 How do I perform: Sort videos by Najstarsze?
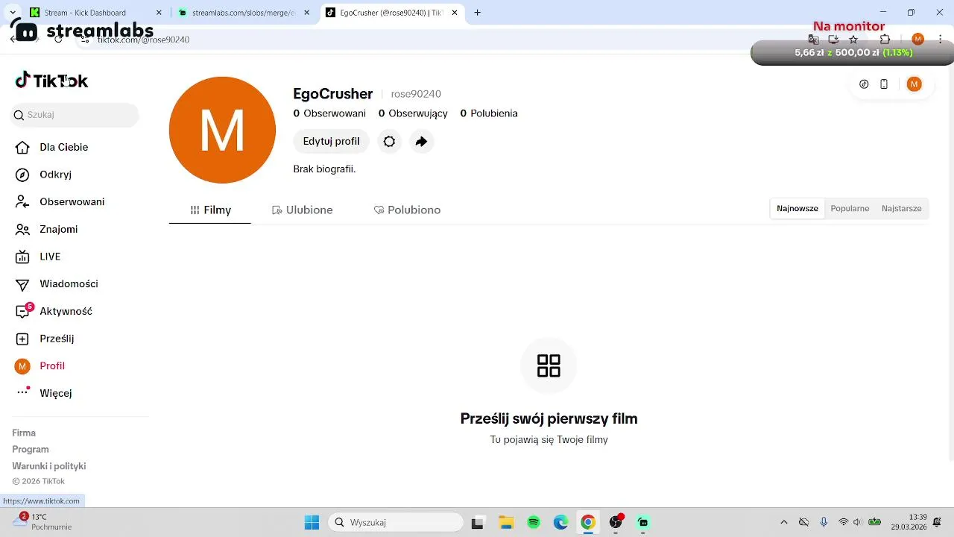[902, 209]
